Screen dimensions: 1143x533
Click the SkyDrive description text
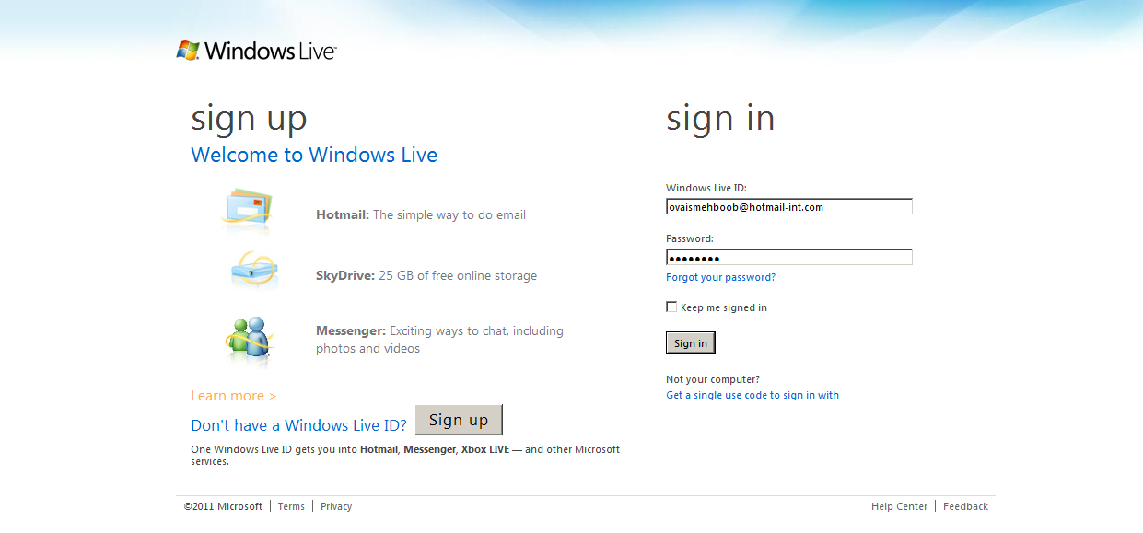point(426,276)
